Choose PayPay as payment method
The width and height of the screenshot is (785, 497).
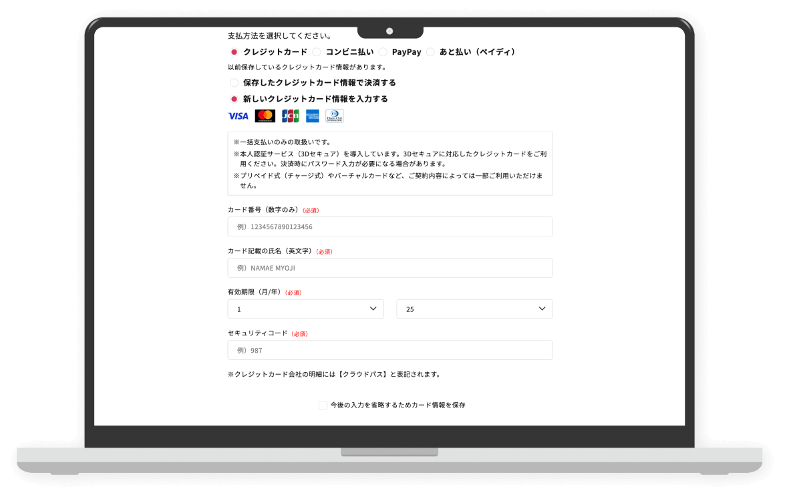[383, 52]
